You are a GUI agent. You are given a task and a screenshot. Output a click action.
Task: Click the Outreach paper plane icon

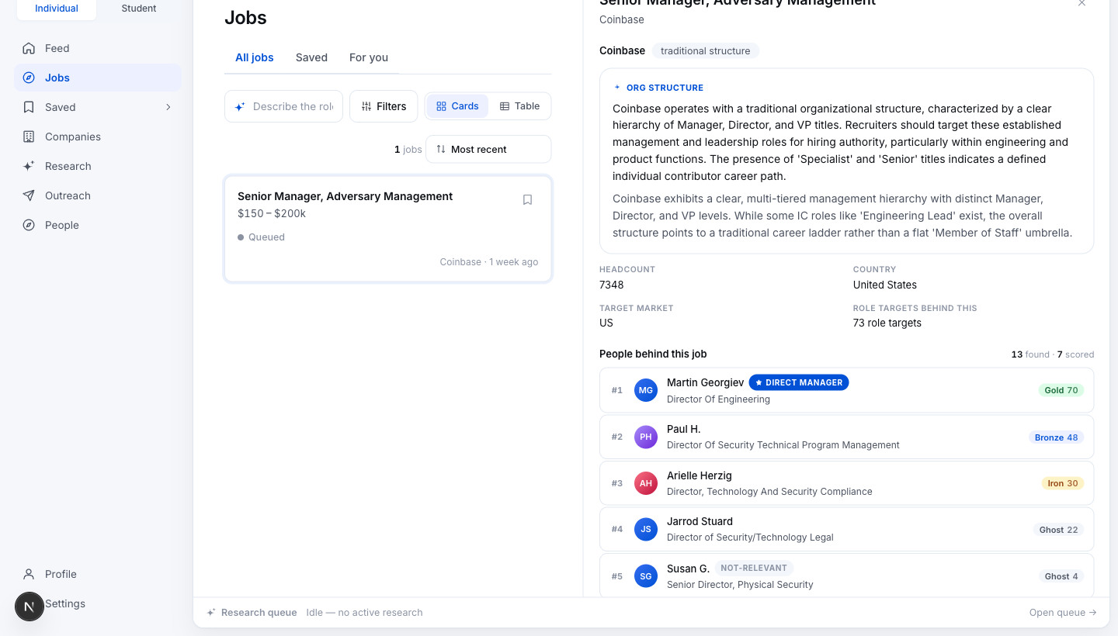click(x=29, y=195)
